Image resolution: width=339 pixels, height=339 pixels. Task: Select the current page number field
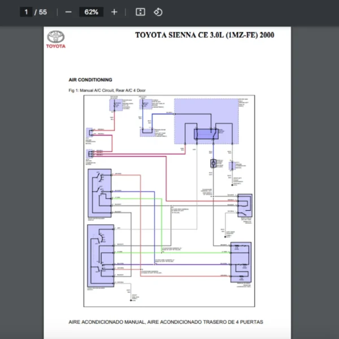tap(26, 12)
